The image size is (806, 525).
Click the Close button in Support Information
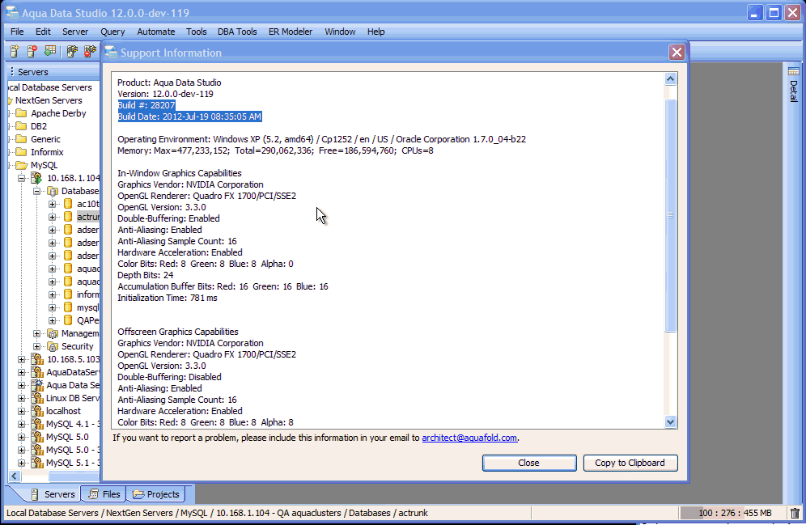[529, 463]
